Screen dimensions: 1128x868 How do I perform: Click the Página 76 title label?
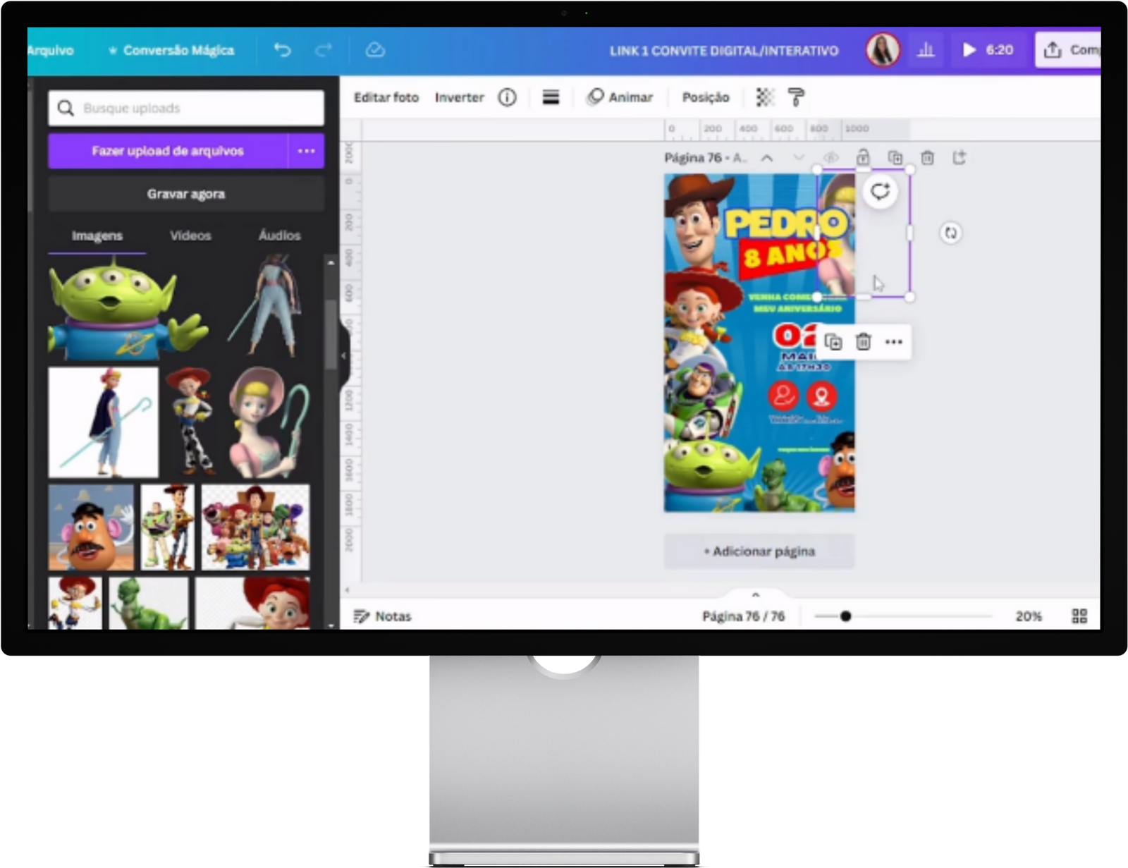(x=693, y=158)
